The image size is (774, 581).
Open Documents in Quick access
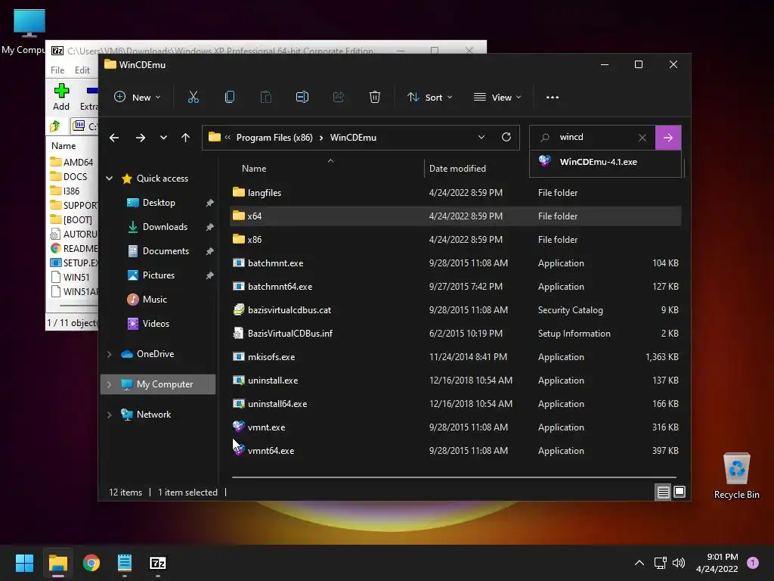coord(166,251)
